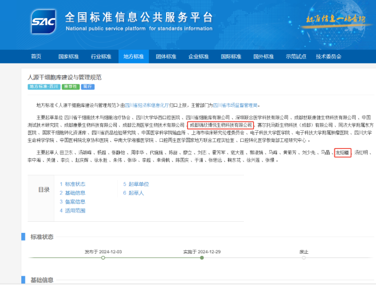Click the 现行 status tag
Viewport: 376px width, 295px height.
(x=87, y=87)
